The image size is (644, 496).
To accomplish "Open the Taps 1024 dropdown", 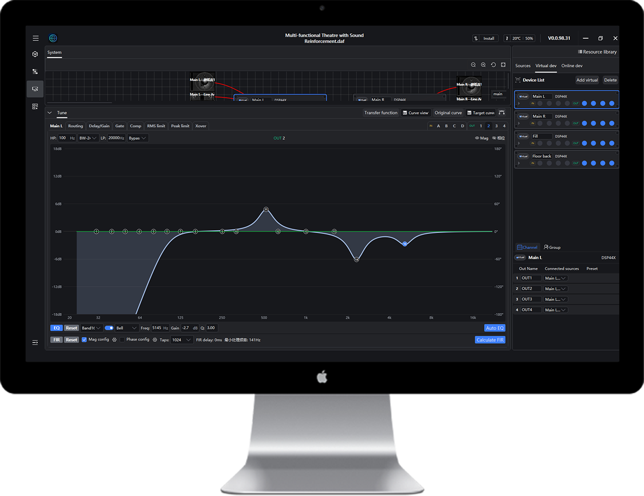I will click(x=181, y=340).
